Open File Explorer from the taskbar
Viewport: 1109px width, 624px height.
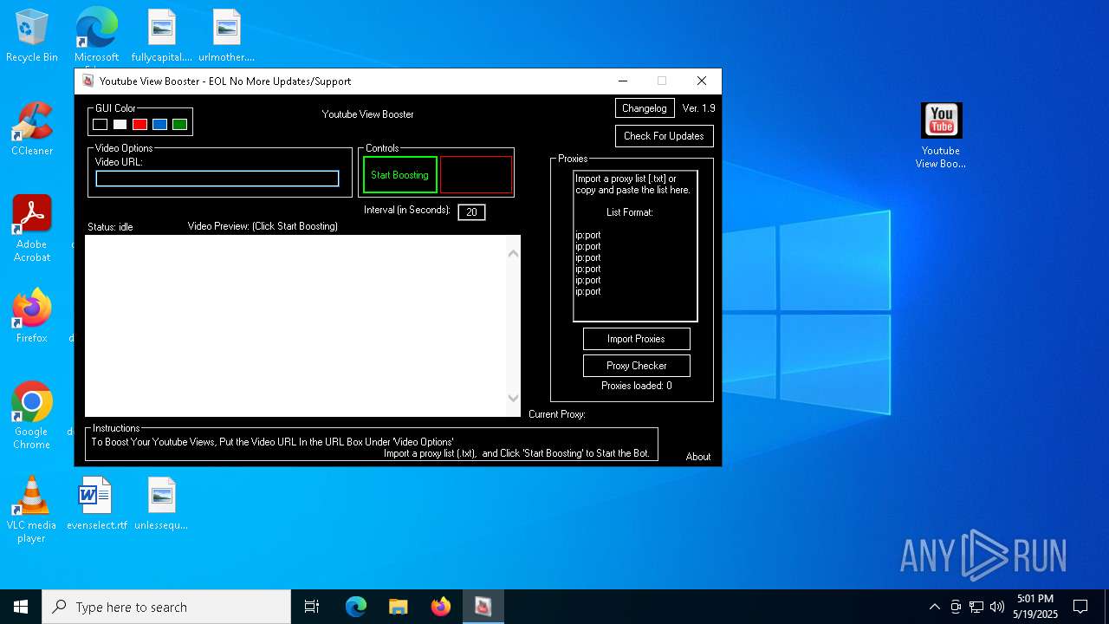pos(398,607)
